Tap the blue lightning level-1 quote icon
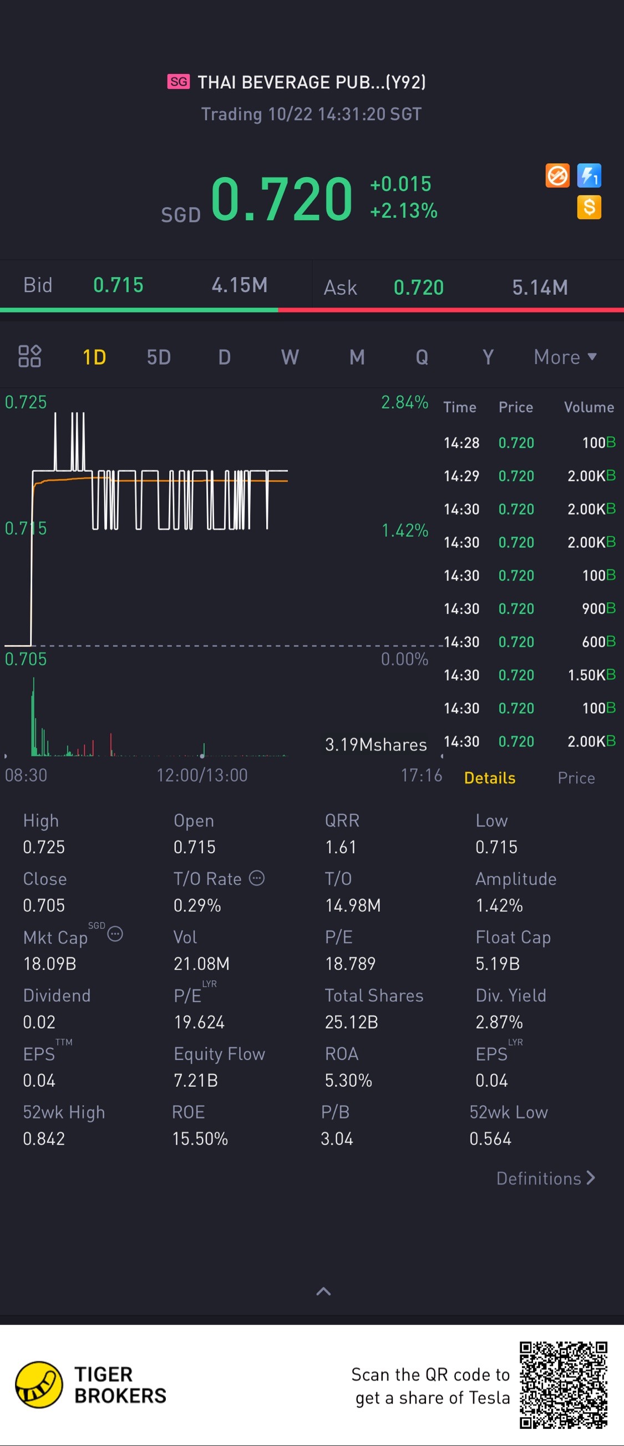Viewport: 624px width, 1446px height. pos(589,176)
